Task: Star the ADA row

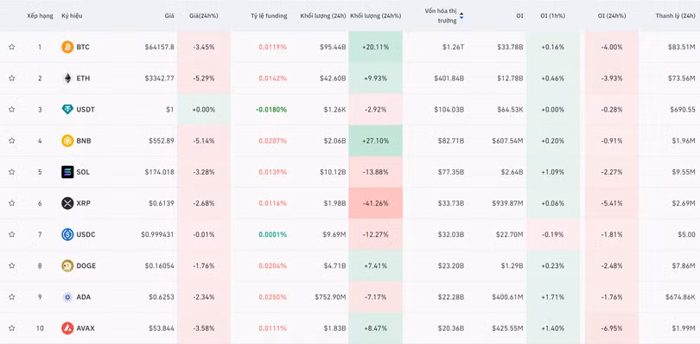Action: [x=11, y=297]
